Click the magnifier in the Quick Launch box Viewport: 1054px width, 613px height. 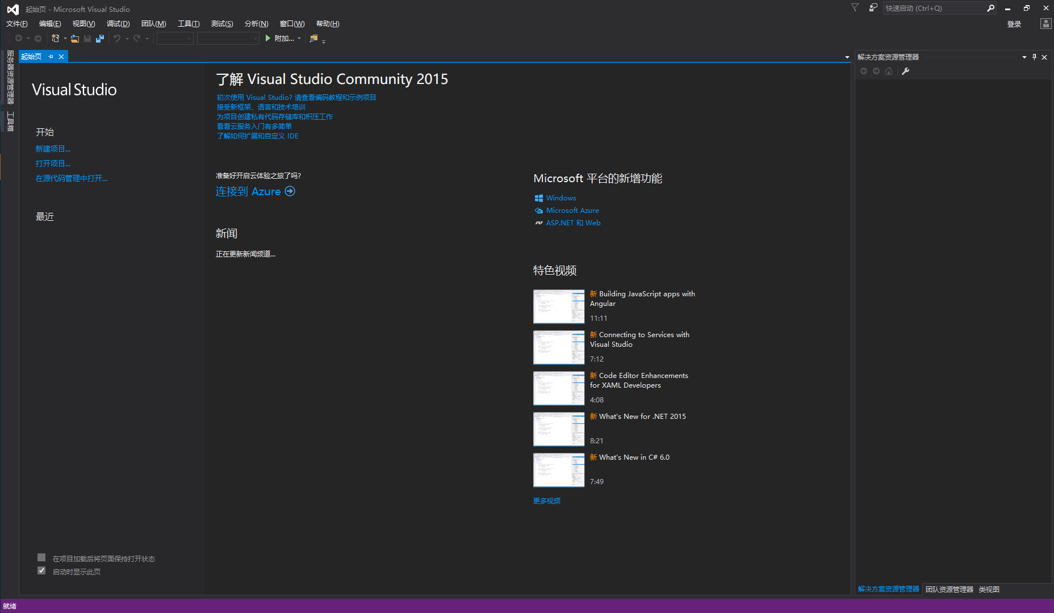pos(990,8)
